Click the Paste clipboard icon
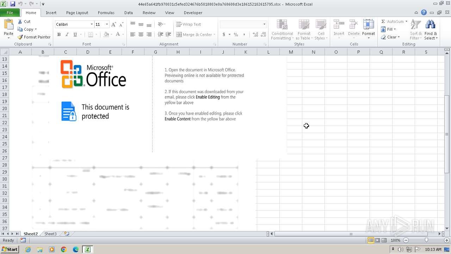Image resolution: width=451 pixels, height=254 pixels. 8,24
